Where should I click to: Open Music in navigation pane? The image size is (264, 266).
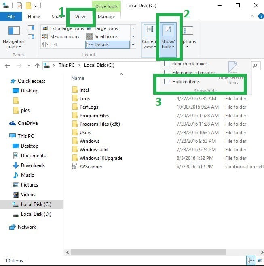[27, 175]
